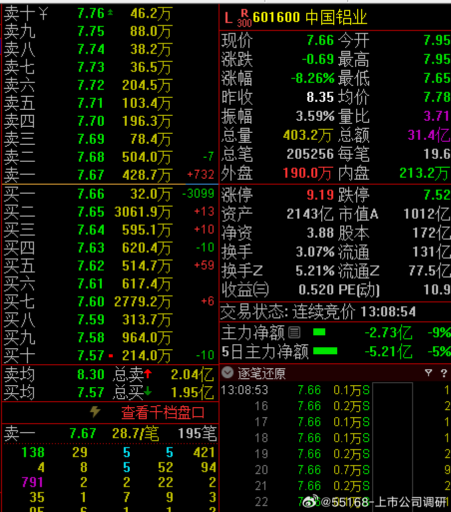
Task: Click the red L marker before 601600
Action: click(x=228, y=18)
